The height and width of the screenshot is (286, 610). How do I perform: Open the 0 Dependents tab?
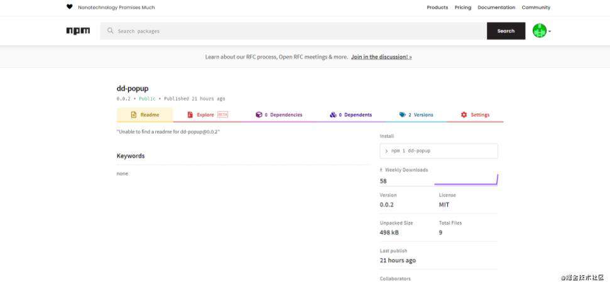[351, 115]
